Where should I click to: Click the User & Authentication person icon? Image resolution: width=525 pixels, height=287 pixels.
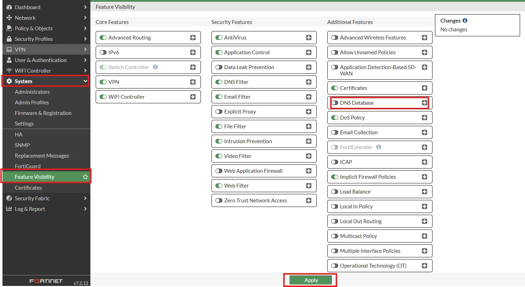tap(9, 60)
